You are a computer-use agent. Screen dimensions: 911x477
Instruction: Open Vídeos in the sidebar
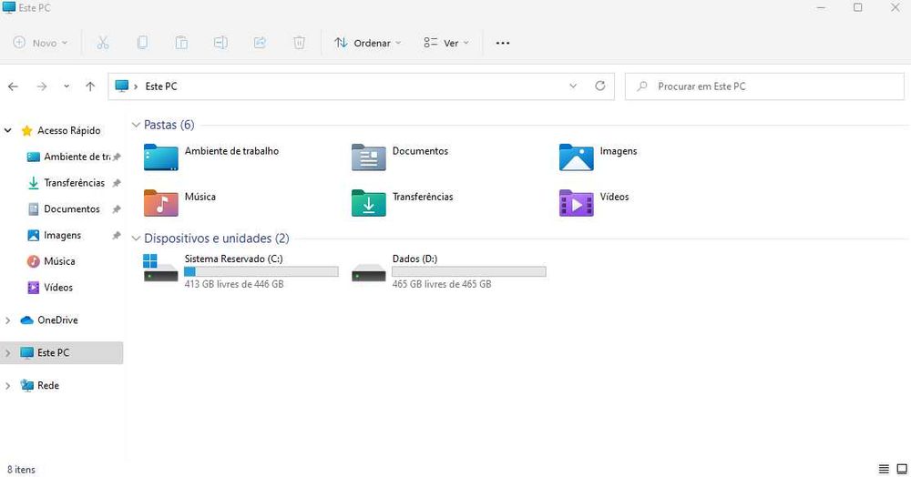(x=50, y=288)
